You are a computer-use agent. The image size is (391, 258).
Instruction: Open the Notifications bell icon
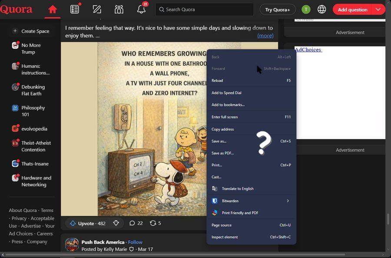tap(141, 10)
